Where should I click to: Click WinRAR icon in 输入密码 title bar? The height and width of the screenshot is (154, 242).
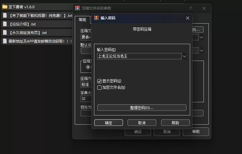click(96, 18)
